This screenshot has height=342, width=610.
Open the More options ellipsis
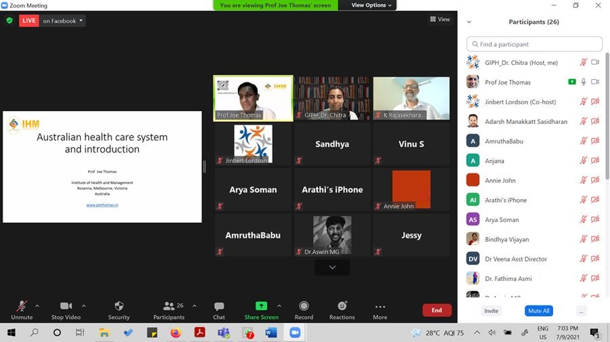(380, 307)
